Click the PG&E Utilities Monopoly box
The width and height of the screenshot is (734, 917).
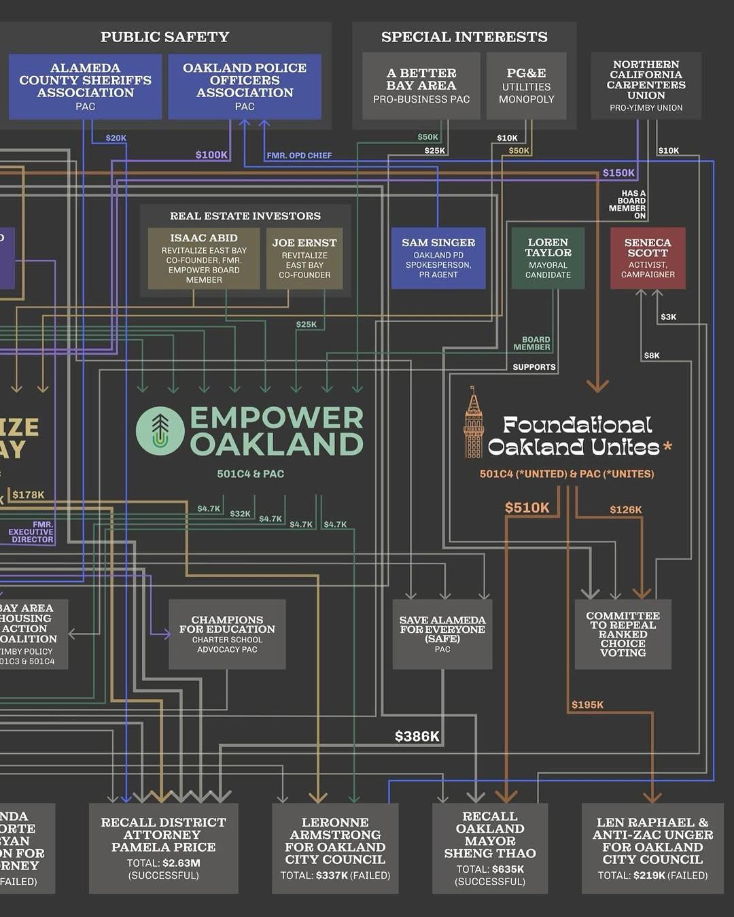[527, 86]
